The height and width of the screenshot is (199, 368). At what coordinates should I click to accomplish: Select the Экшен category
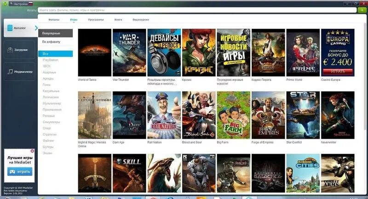point(47,153)
